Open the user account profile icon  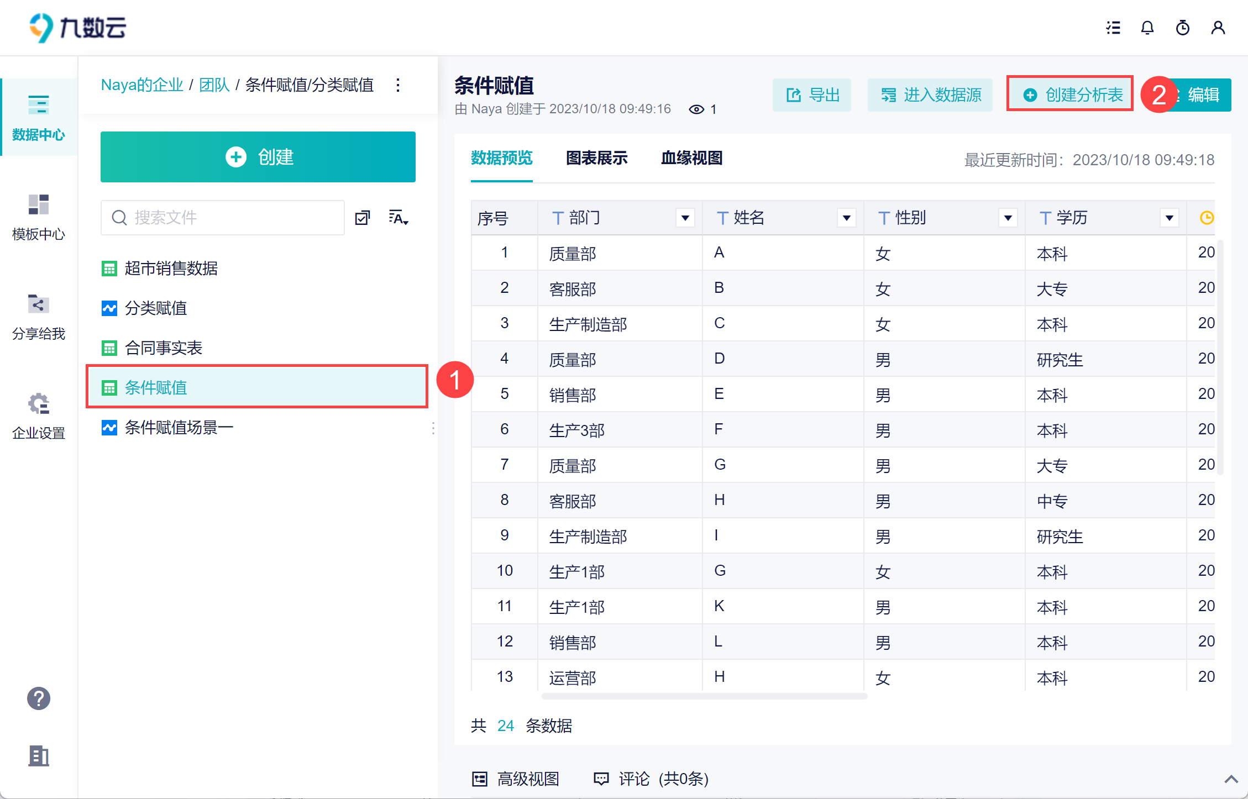coord(1218,28)
